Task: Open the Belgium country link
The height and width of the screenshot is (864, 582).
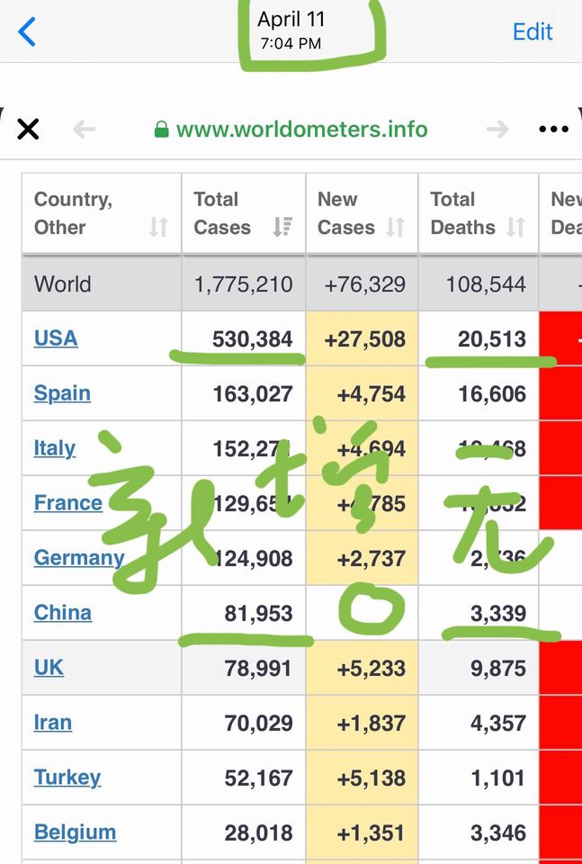Action: tap(75, 832)
